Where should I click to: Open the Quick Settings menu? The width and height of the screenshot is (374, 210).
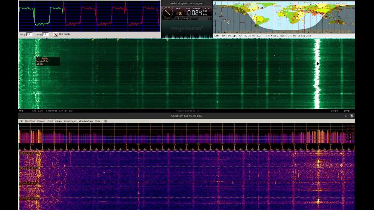click(x=54, y=121)
